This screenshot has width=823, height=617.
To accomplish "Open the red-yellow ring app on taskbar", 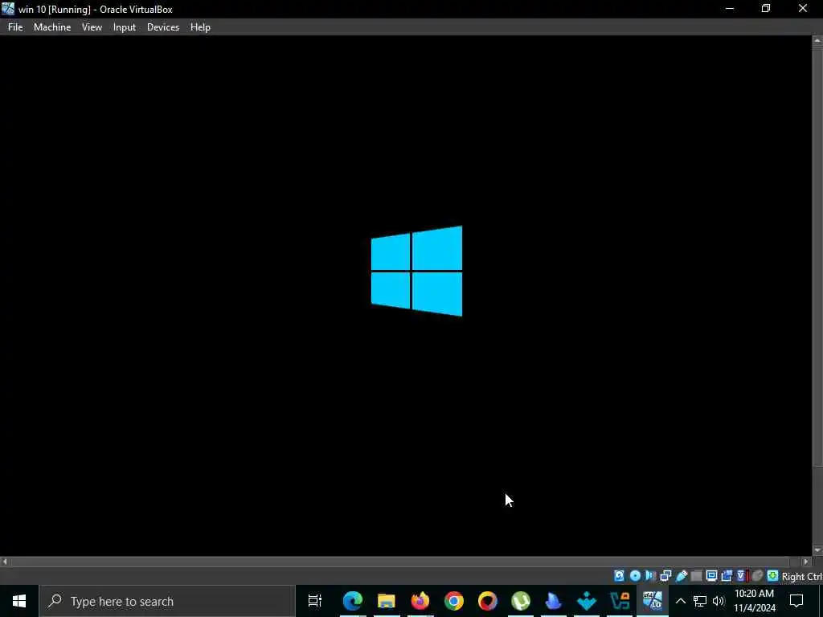I will 488,601.
